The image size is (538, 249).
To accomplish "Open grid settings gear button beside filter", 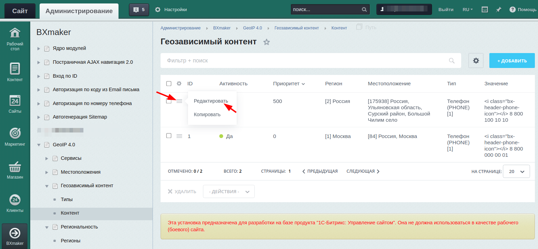I will 476,61.
